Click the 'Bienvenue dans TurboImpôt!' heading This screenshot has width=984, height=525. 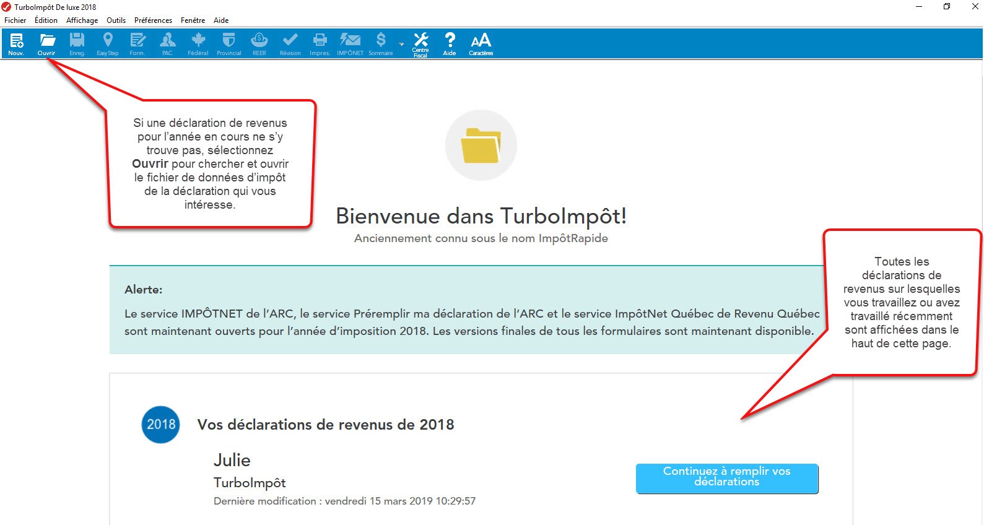481,216
